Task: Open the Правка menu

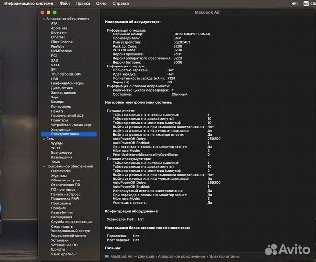Action: click(83, 3)
